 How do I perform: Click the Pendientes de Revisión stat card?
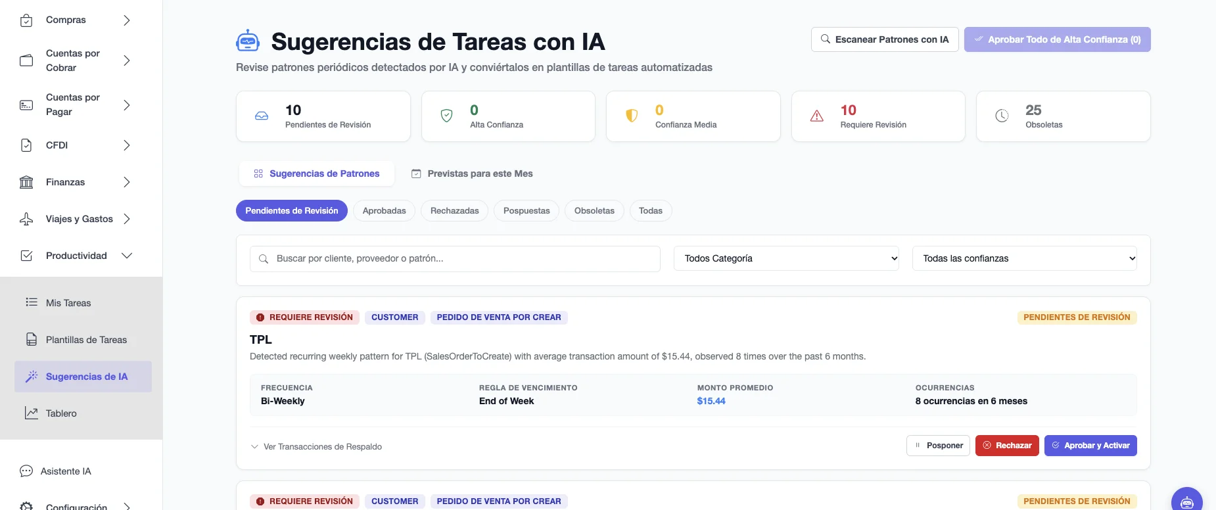(323, 116)
